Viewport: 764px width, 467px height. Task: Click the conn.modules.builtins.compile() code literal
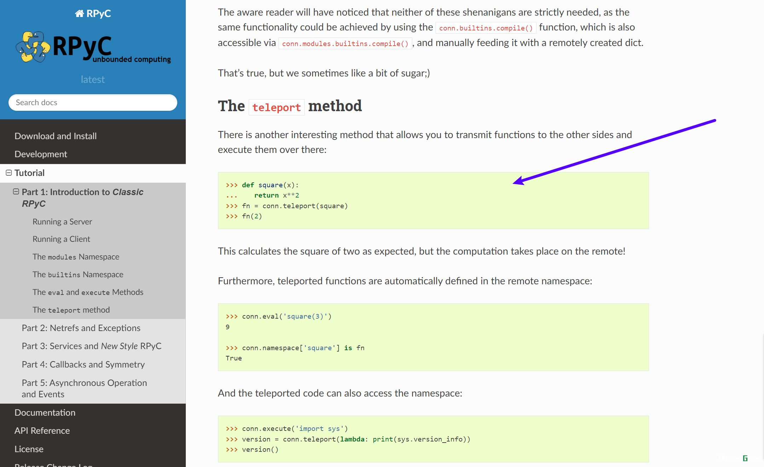[x=345, y=43]
